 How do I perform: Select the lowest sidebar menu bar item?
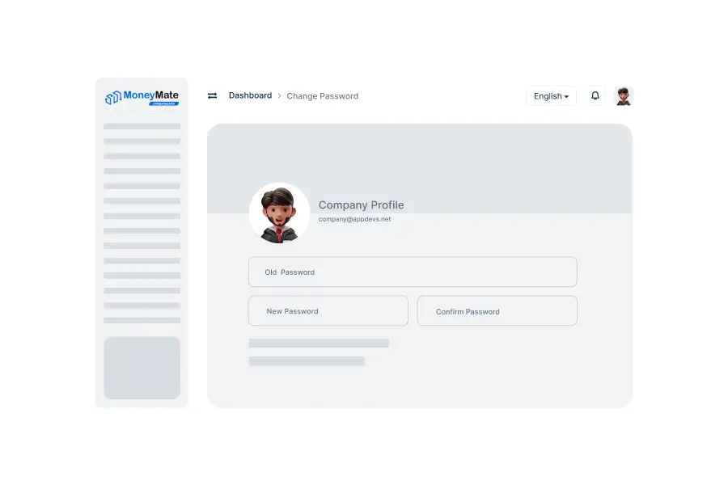coord(142,321)
